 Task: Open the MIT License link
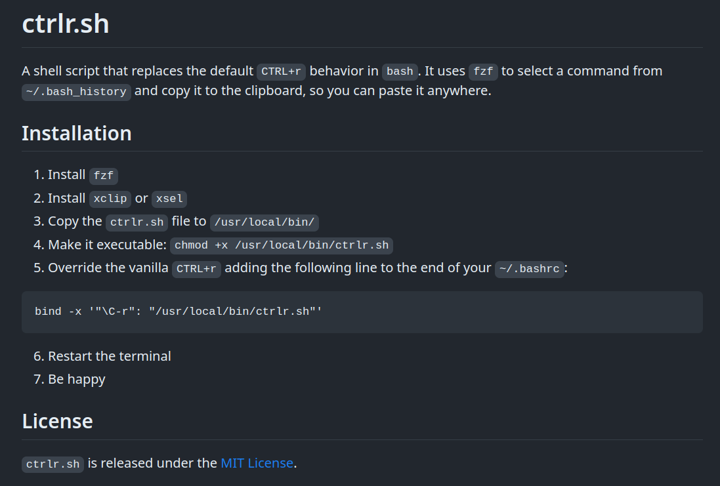(x=257, y=463)
